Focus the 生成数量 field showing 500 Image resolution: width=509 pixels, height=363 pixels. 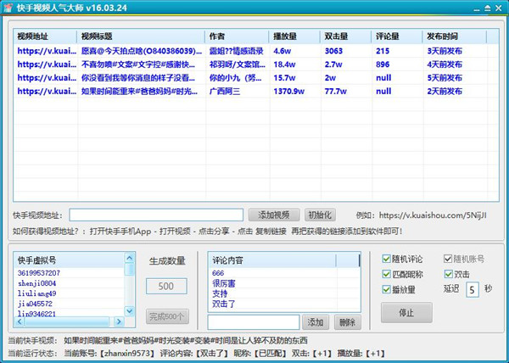click(166, 286)
